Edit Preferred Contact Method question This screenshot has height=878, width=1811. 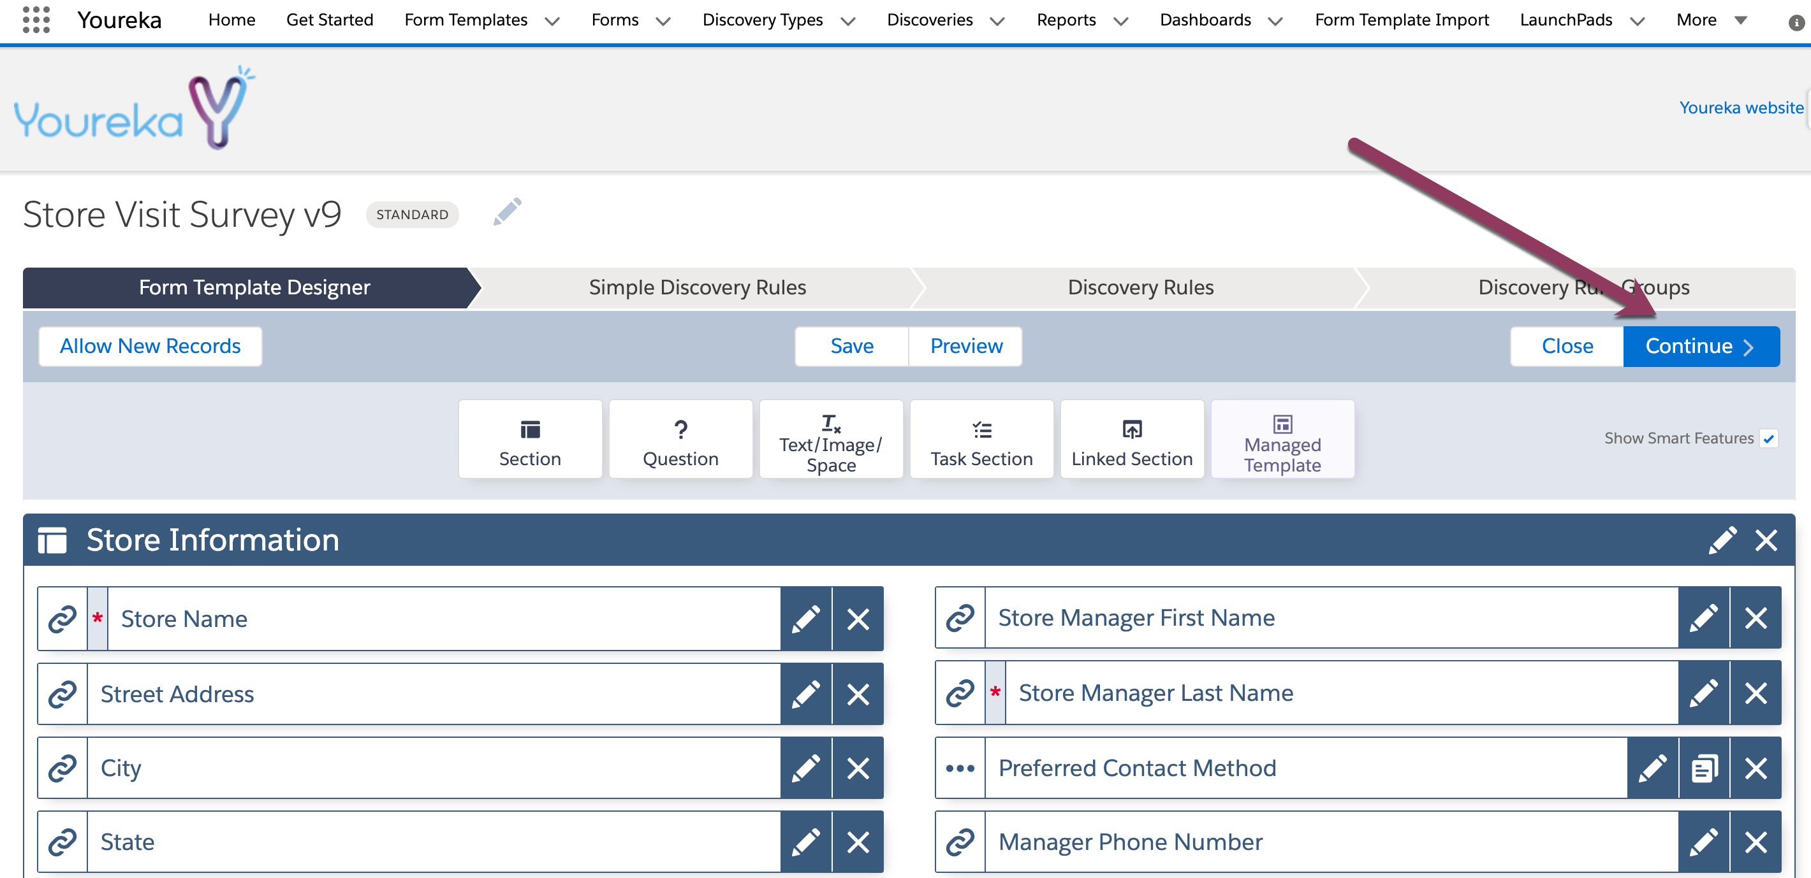point(1652,768)
